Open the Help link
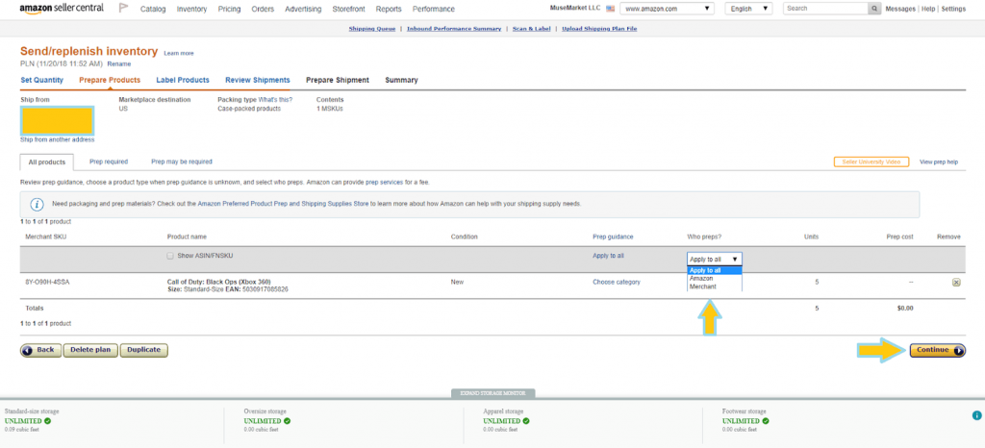This screenshot has height=448, width=985. coord(928,10)
